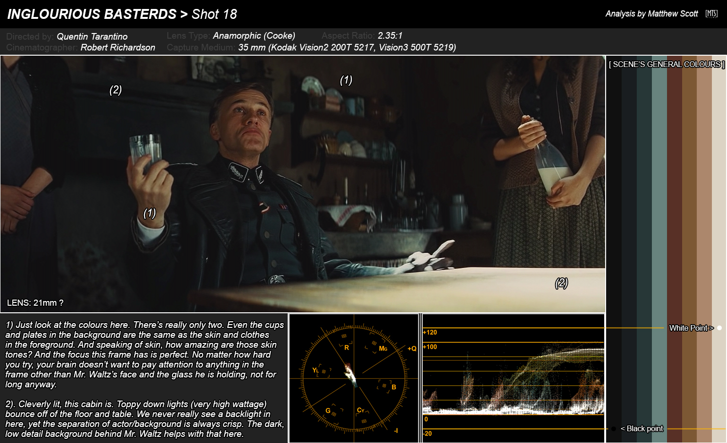Screen dimensions: 727x443
Task: Click the Black point label
Action: [641, 428]
